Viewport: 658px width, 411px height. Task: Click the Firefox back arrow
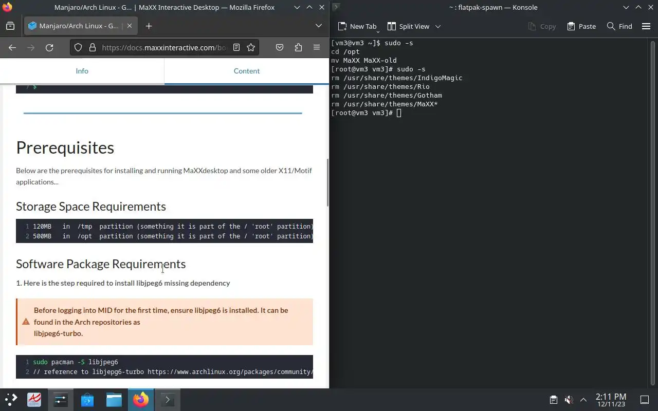pos(12,47)
